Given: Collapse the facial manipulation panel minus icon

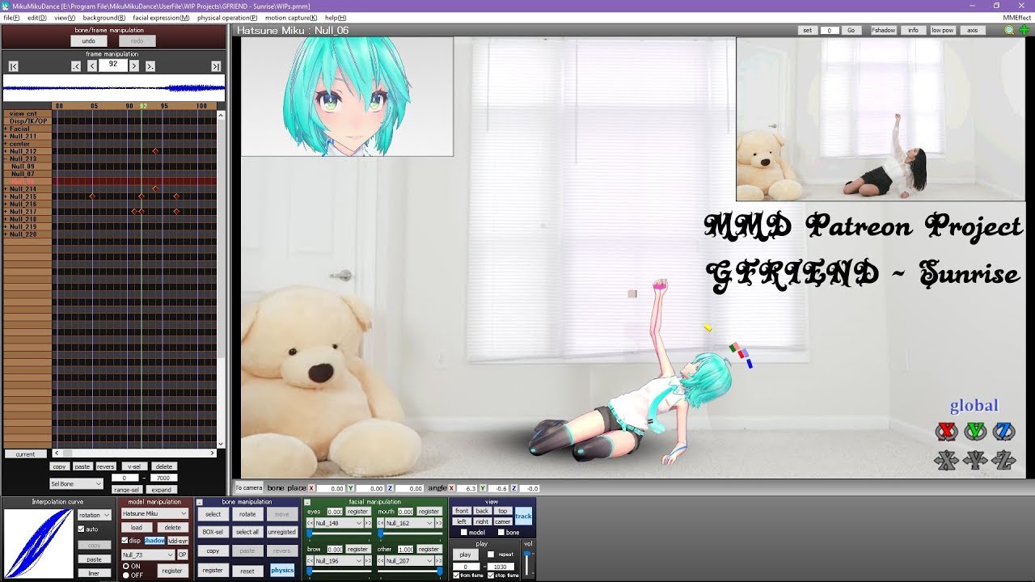Looking at the screenshot, I should [x=307, y=502].
